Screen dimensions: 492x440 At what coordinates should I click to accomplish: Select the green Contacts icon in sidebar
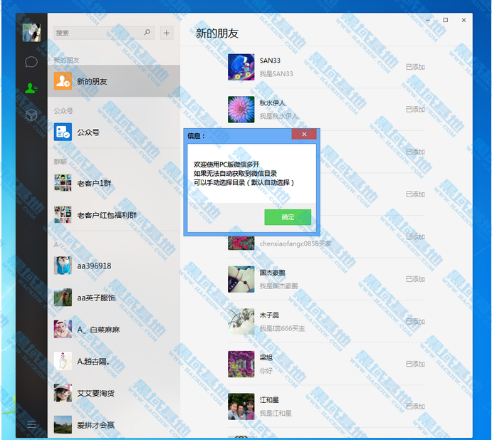[x=31, y=88]
